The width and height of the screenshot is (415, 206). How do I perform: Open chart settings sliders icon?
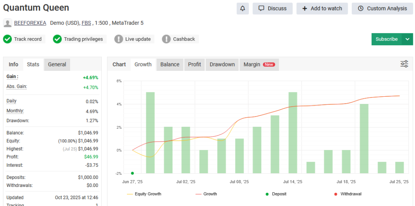click(404, 64)
